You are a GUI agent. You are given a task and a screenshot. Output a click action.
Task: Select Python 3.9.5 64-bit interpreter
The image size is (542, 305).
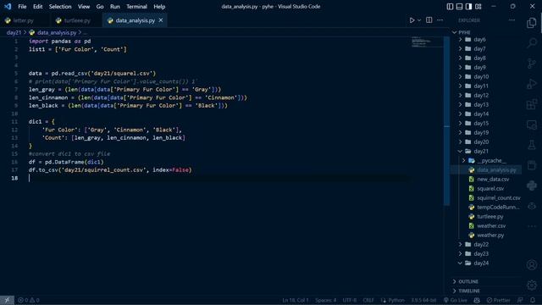click(423, 300)
